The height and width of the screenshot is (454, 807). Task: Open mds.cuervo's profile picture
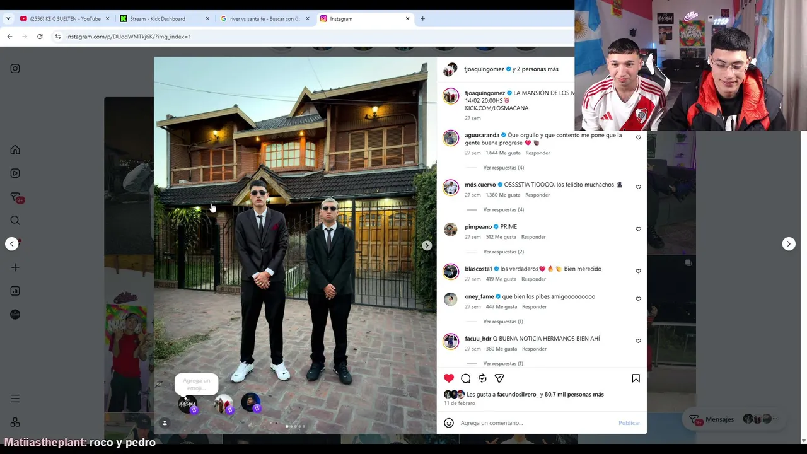point(451,188)
